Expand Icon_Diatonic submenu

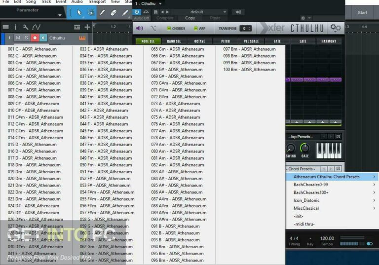point(332,200)
